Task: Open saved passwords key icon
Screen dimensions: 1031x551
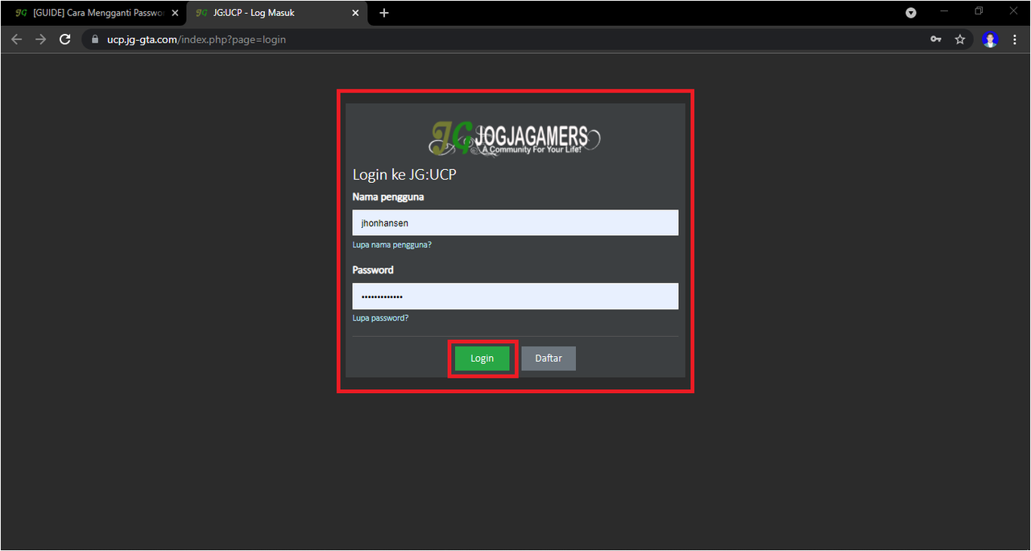Action: coord(936,39)
